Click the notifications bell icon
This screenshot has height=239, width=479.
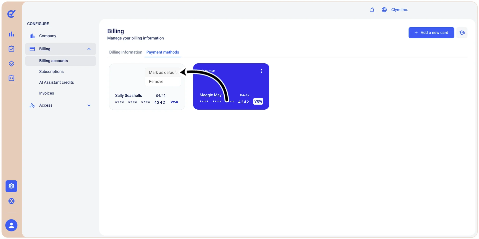click(x=372, y=10)
